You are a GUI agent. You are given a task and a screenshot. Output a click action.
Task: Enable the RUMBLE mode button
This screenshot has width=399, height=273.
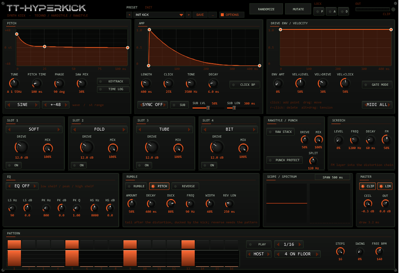coord(136,186)
